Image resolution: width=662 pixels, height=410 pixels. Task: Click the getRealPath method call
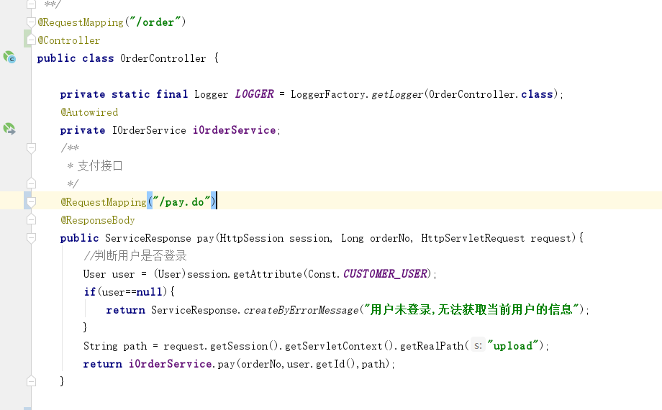pos(431,346)
